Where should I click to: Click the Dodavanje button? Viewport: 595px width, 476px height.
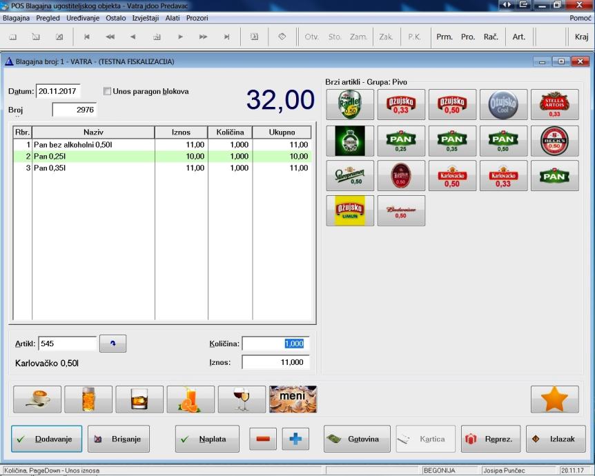47,439
